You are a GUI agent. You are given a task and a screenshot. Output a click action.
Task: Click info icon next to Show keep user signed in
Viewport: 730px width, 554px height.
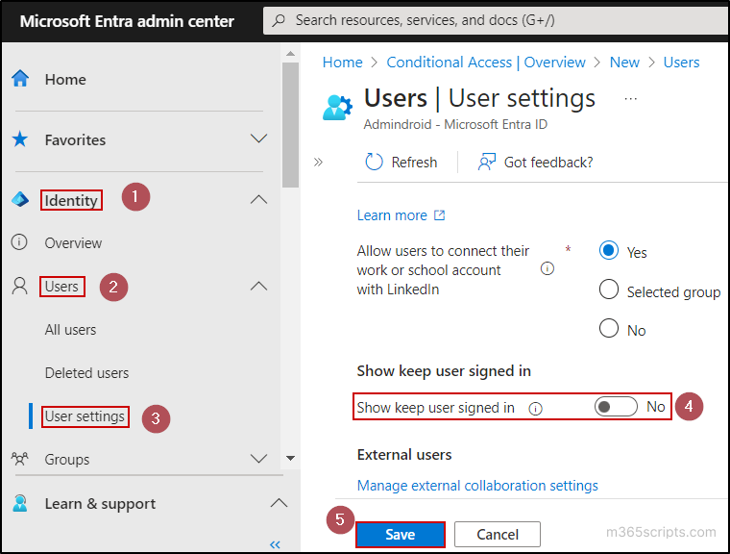coord(535,409)
